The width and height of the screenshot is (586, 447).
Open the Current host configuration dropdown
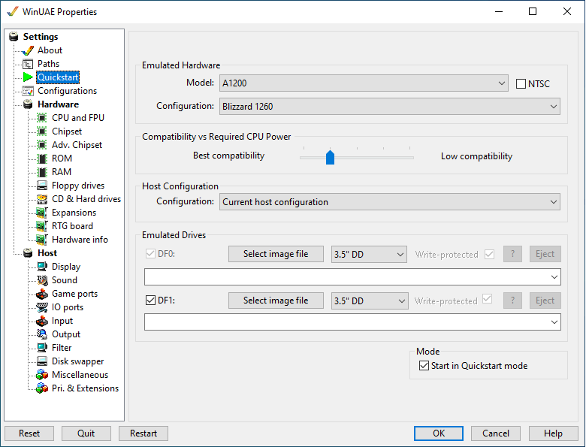(390, 202)
